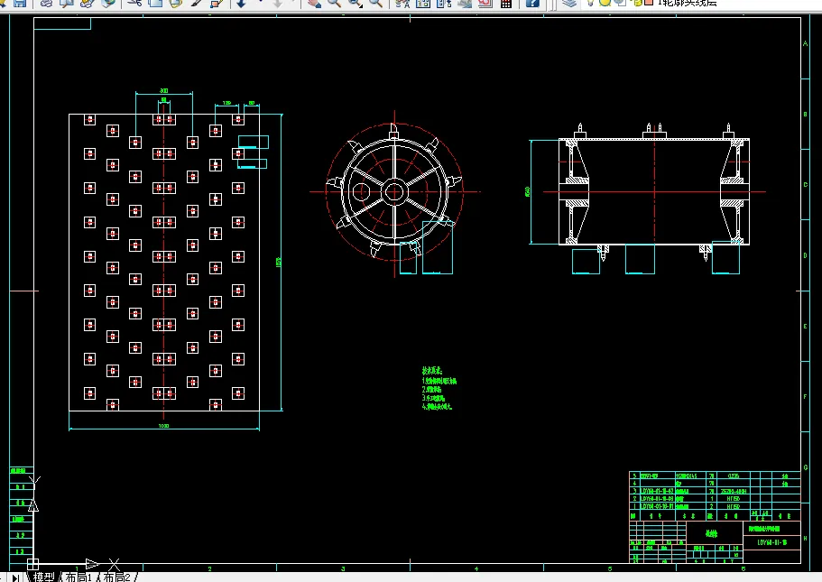This screenshot has height=582, width=822.
Task: Click the 3D DWF globe icon
Action: 108,3
